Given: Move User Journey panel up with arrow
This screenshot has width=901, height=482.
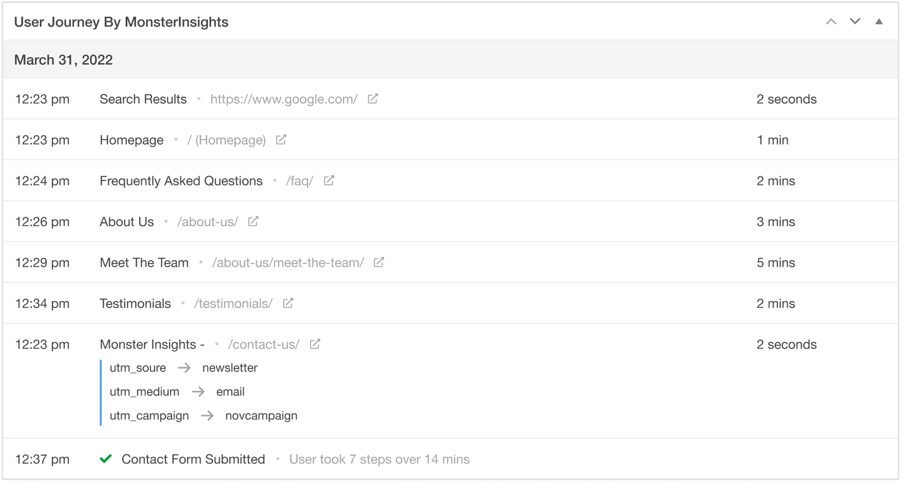Looking at the screenshot, I should tap(831, 22).
